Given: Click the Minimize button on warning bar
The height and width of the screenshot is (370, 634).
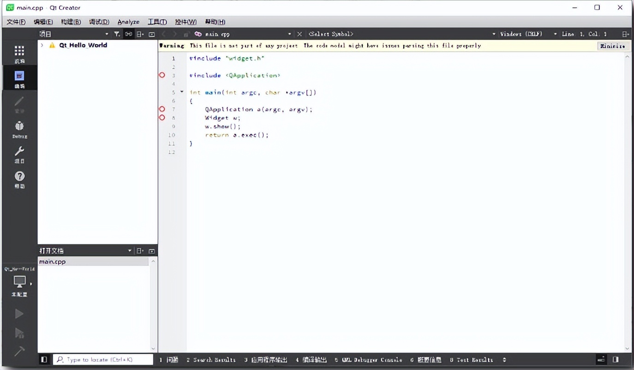Looking at the screenshot, I should (612, 46).
